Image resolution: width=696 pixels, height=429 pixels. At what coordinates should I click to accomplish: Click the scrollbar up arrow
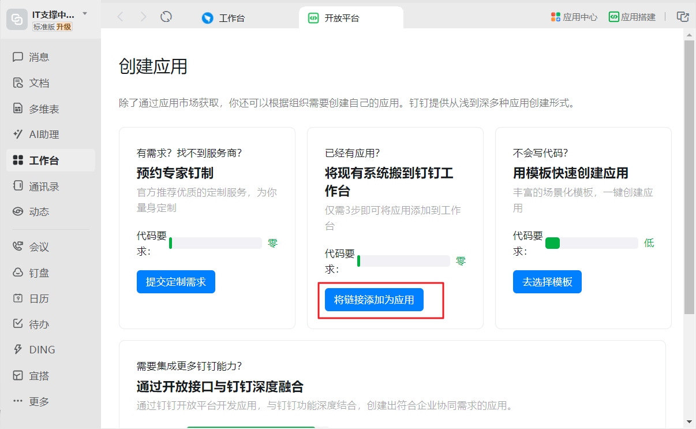pyautogui.click(x=689, y=35)
